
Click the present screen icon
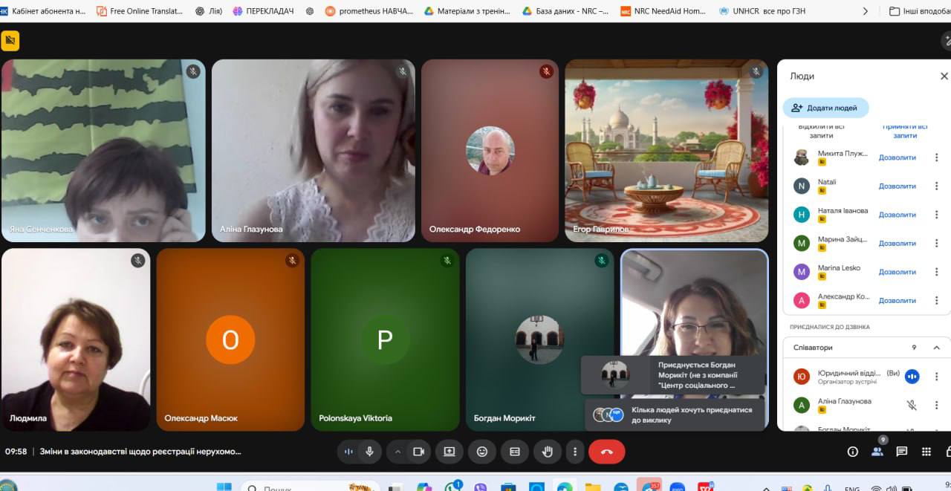coord(449,452)
